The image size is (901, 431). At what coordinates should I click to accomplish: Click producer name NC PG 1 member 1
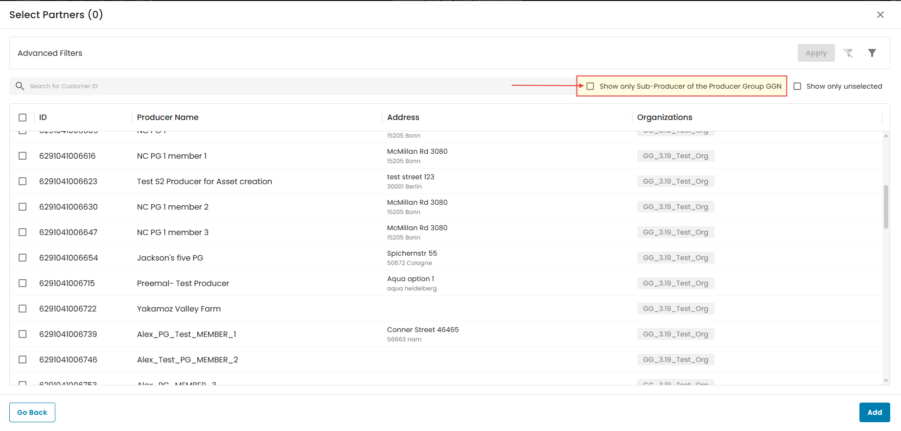[x=172, y=156]
